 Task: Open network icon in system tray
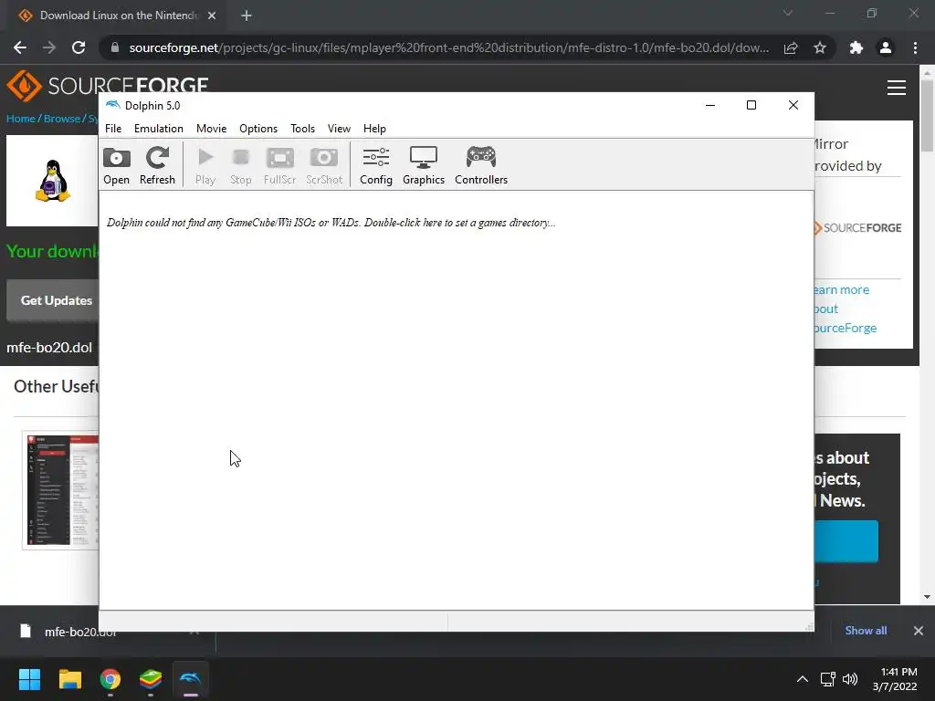(827, 679)
